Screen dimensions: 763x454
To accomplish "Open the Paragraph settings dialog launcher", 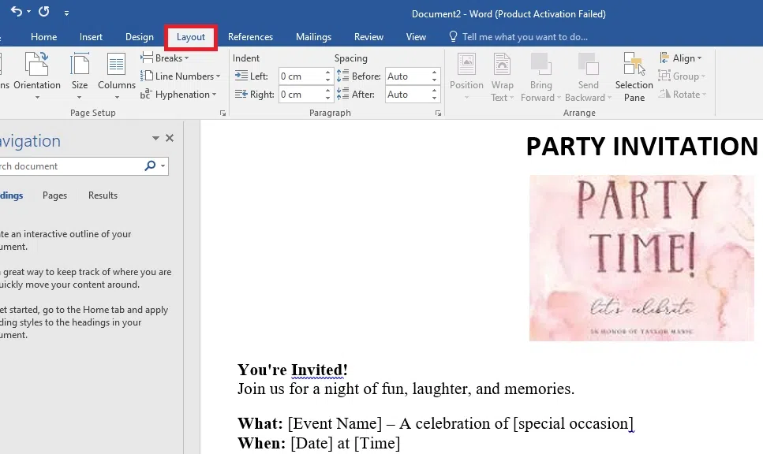I will (x=439, y=113).
